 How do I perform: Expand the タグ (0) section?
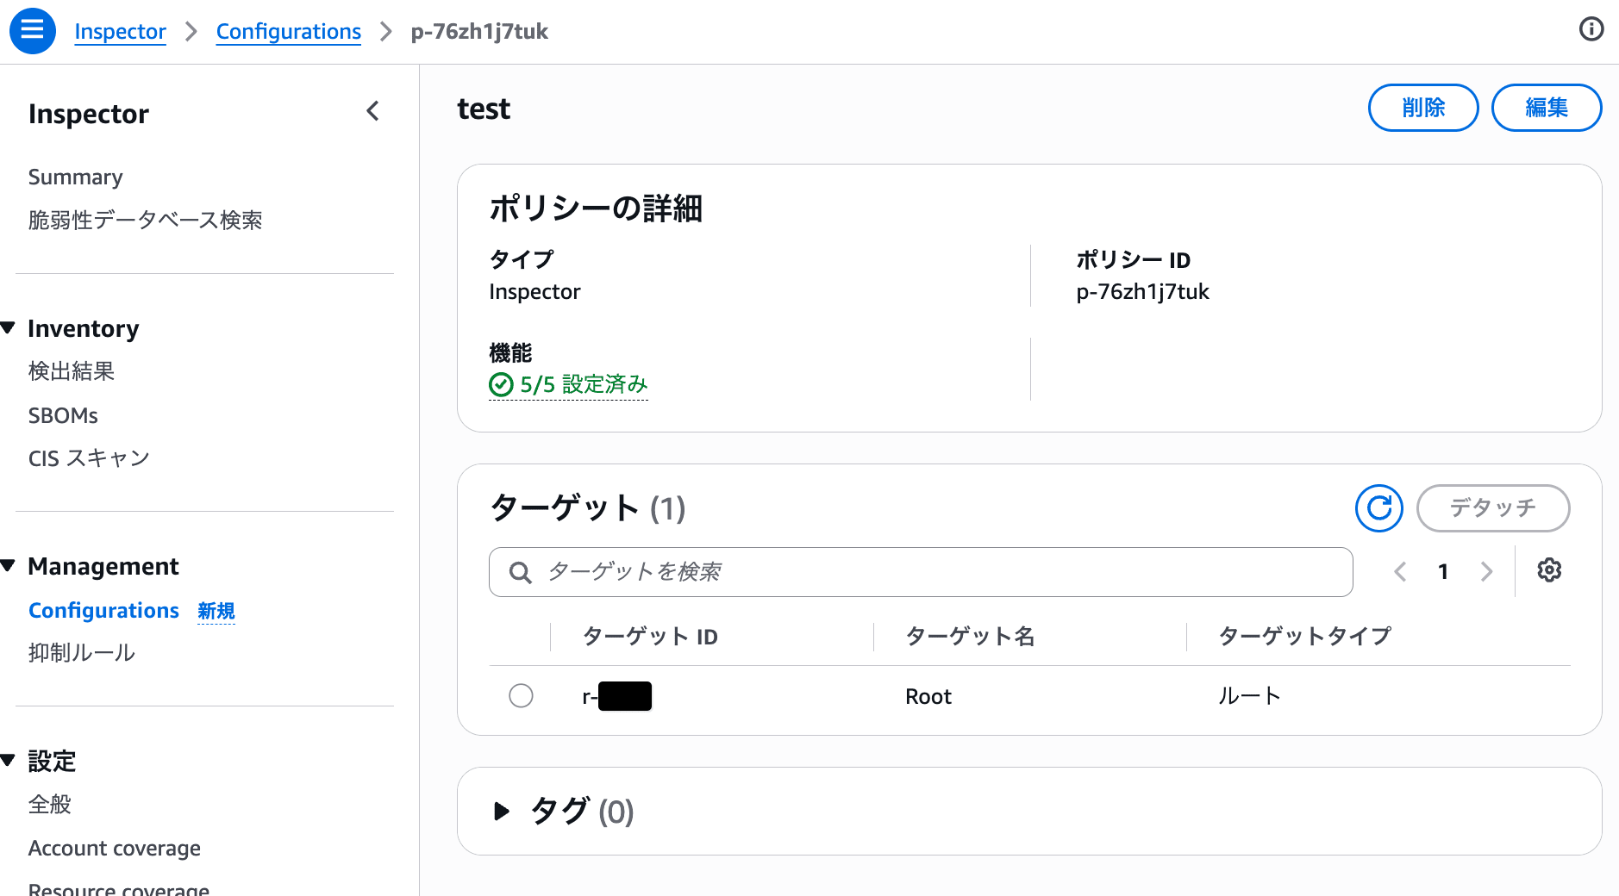[x=502, y=811]
